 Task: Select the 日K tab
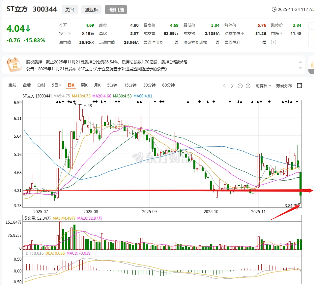coord(71,85)
